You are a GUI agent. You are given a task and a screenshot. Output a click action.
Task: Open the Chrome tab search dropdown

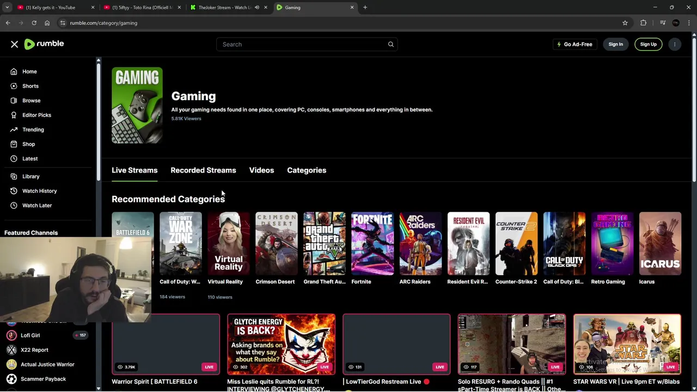click(x=7, y=7)
